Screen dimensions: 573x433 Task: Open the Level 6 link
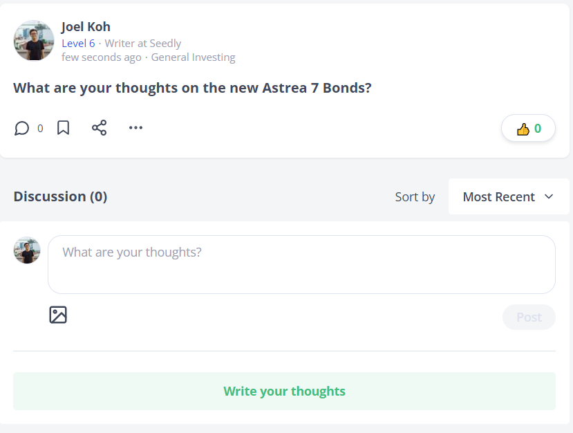78,44
